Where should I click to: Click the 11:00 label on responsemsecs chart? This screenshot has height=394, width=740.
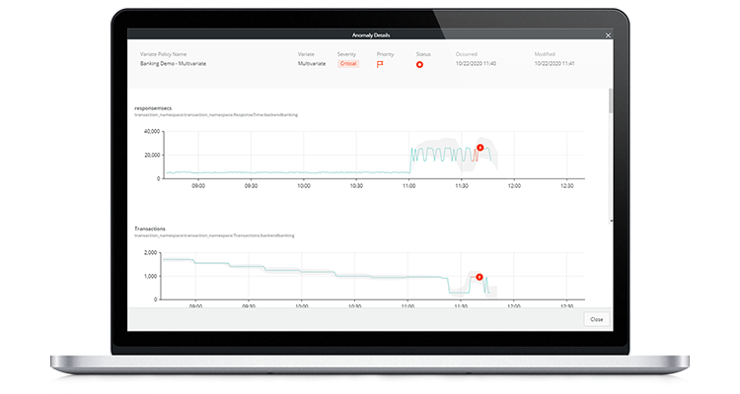click(x=409, y=186)
